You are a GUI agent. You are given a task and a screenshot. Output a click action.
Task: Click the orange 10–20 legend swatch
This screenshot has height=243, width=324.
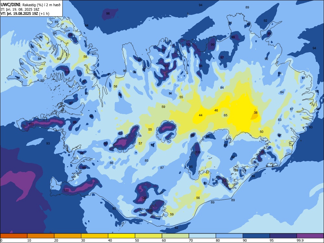(x=41, y=236)
